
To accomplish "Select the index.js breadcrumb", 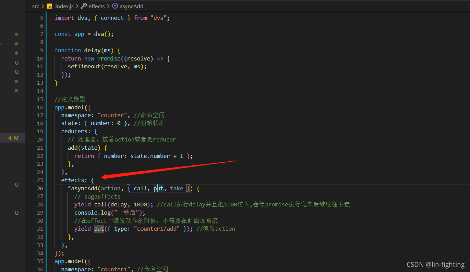I will [x=64, y=6].
